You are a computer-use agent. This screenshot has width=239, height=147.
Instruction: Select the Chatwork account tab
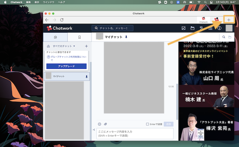pos(204,20)
